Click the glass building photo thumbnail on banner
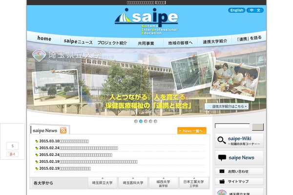293x195 pixels. [x=192, y=72]
